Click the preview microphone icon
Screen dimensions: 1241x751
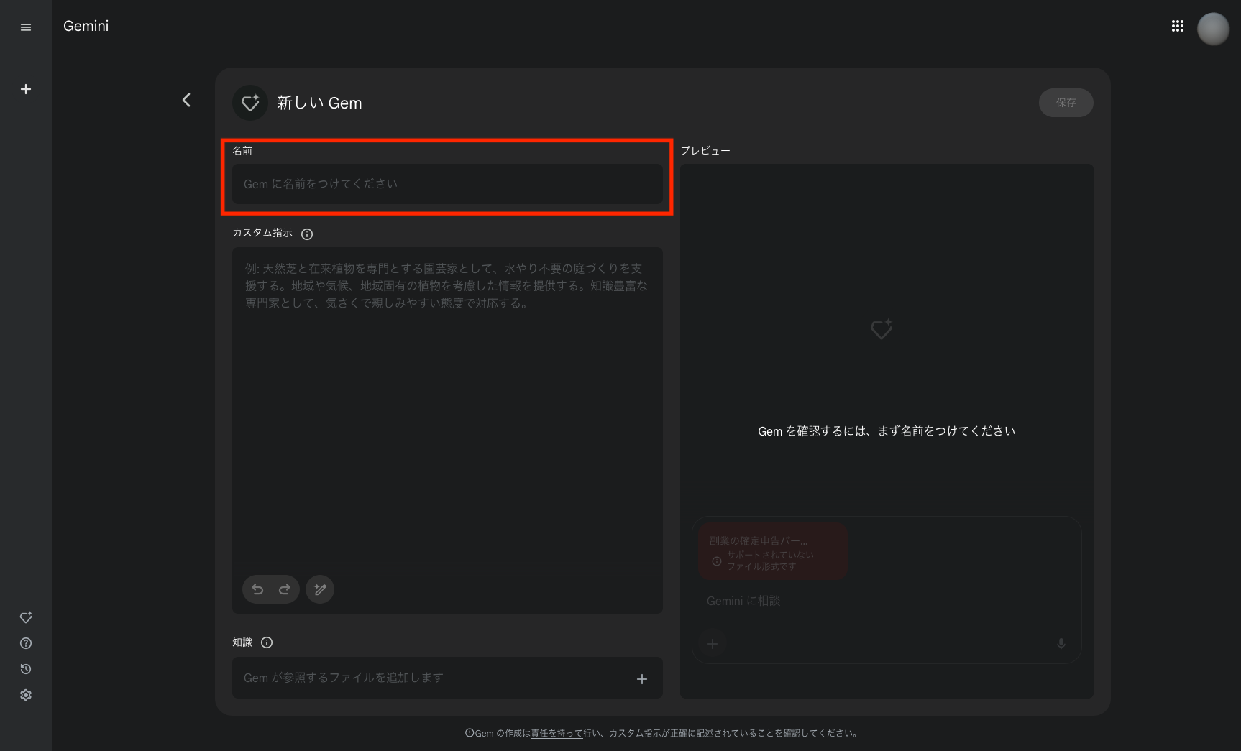[x=1061, y=644]
